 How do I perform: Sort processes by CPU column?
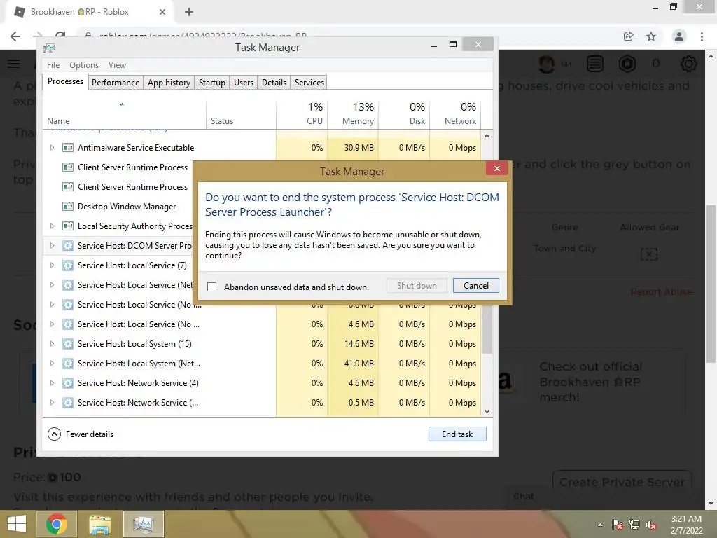(x=302, y=113)
